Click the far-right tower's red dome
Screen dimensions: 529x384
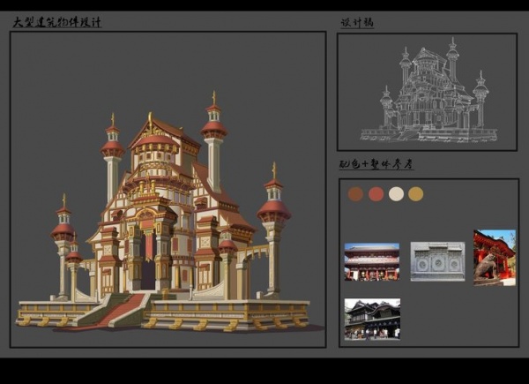coord(274,209)
